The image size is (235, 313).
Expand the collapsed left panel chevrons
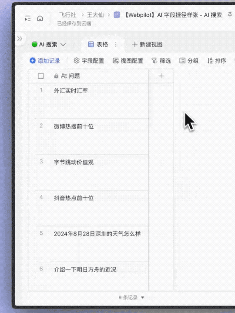tap(20, 39)
